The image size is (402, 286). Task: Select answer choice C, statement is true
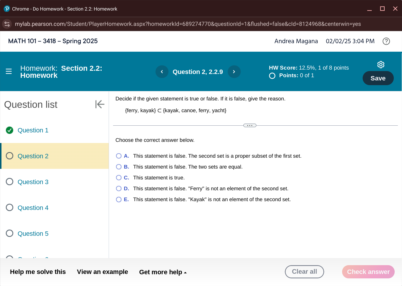[119, 177]
